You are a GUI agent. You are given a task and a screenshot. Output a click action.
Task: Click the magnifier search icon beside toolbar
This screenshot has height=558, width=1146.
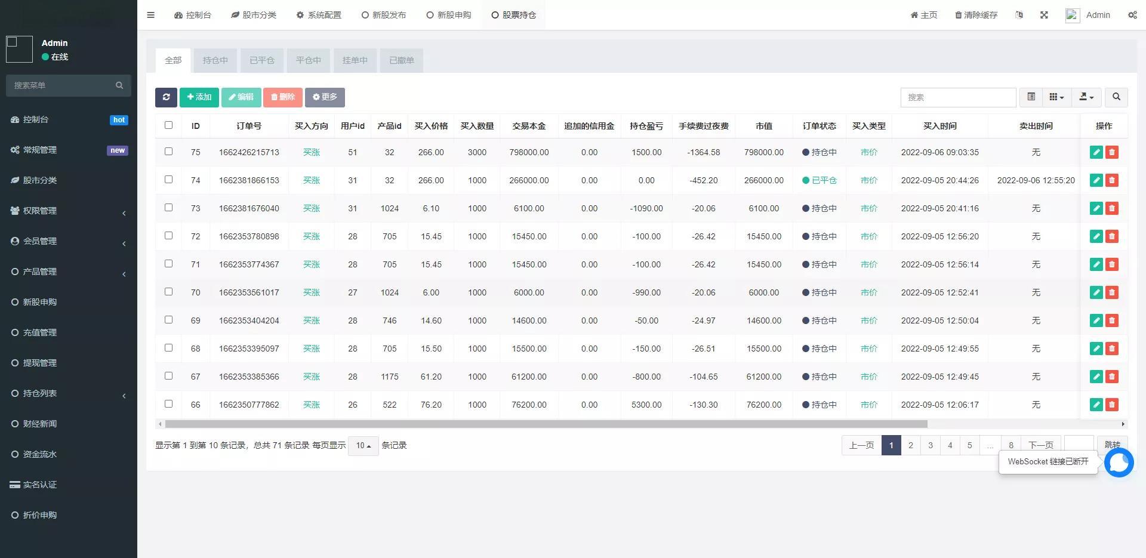click(x=1116, y=97)
